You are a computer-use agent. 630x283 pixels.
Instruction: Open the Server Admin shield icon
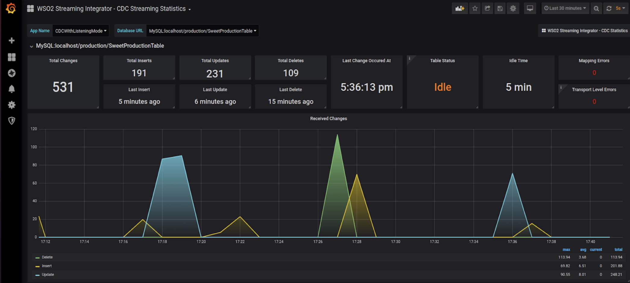click(11, 121)
